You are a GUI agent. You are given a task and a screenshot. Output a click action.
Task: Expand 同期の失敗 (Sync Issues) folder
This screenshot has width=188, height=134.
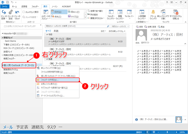2,55
